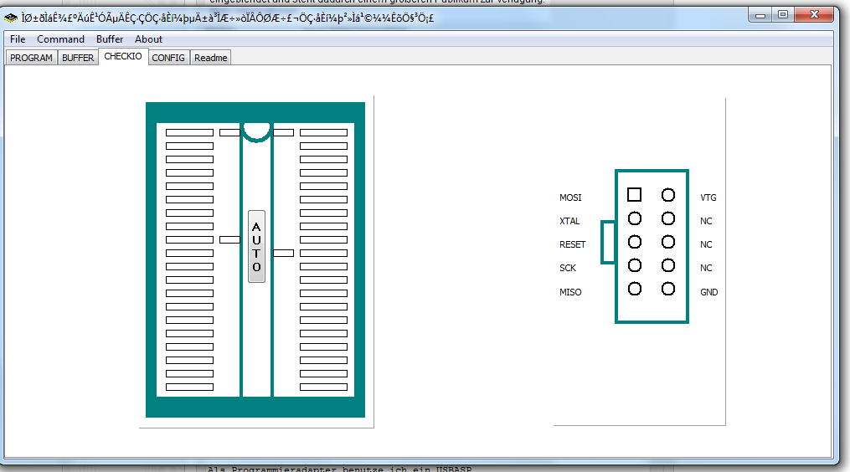Open the Command menu
This screenshot has width=850, height=472.
60,39
